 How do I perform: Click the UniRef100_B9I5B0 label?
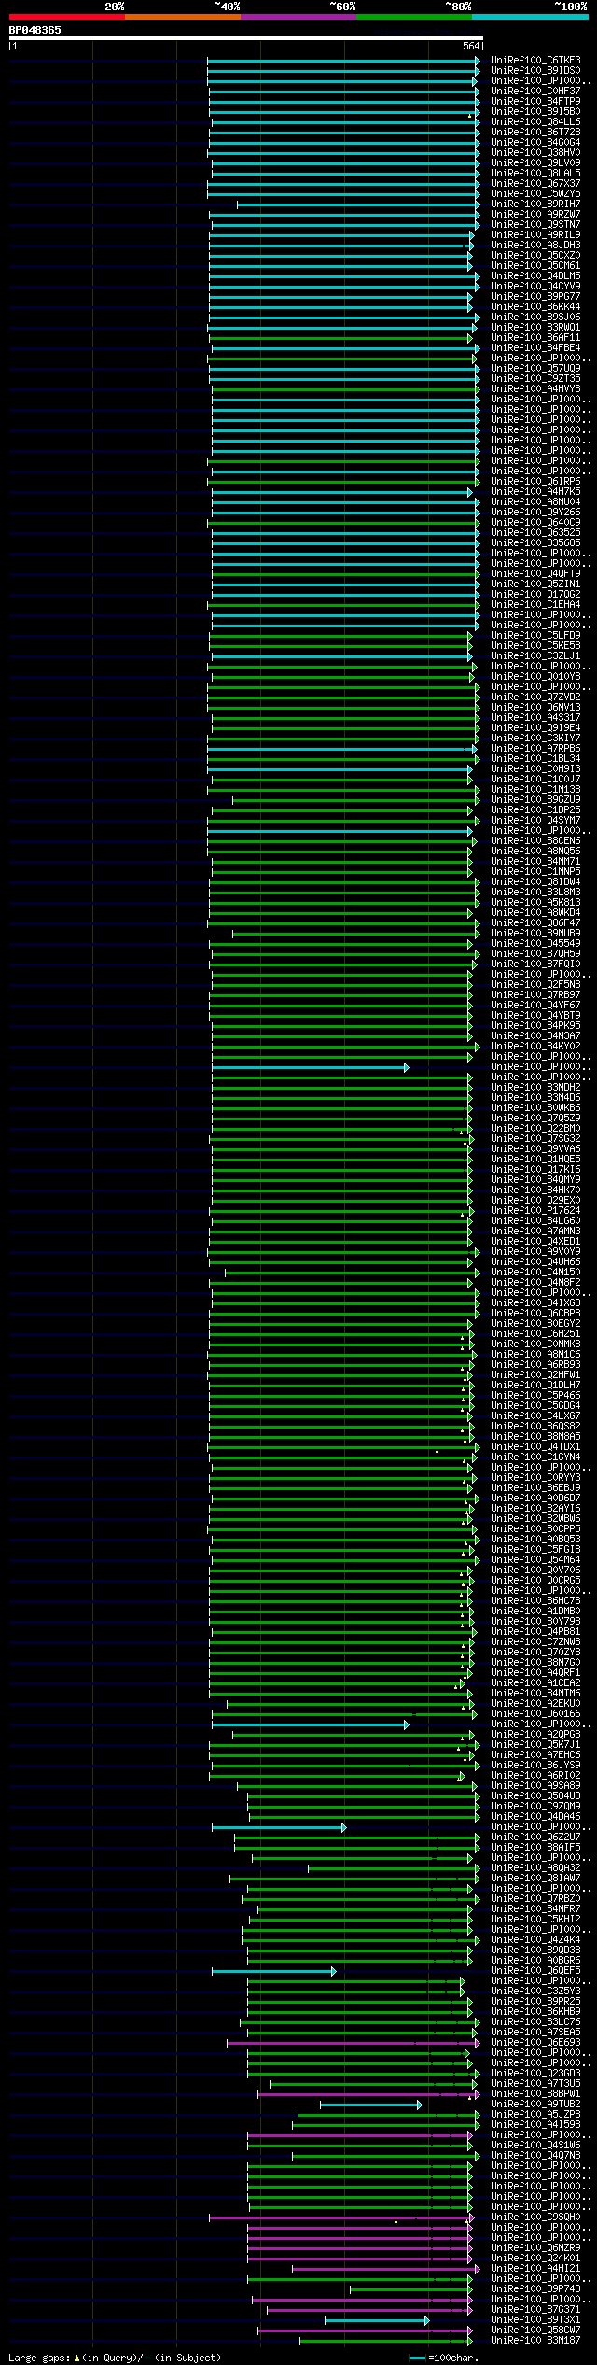(535, 112)
